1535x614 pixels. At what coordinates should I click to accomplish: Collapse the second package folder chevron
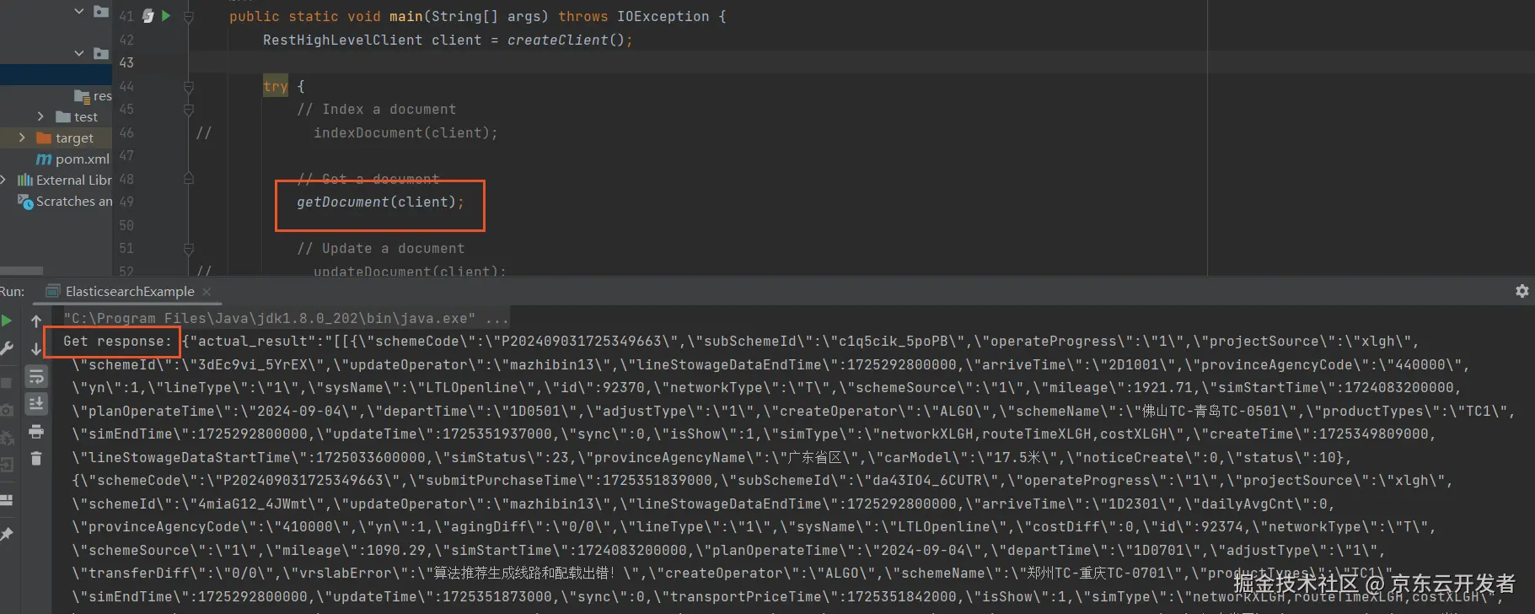pos(79,53)
